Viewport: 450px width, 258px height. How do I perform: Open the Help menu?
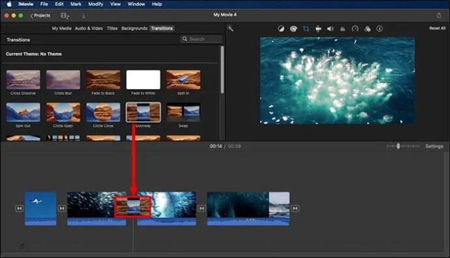pyautogui.click(x=157, y=4)
